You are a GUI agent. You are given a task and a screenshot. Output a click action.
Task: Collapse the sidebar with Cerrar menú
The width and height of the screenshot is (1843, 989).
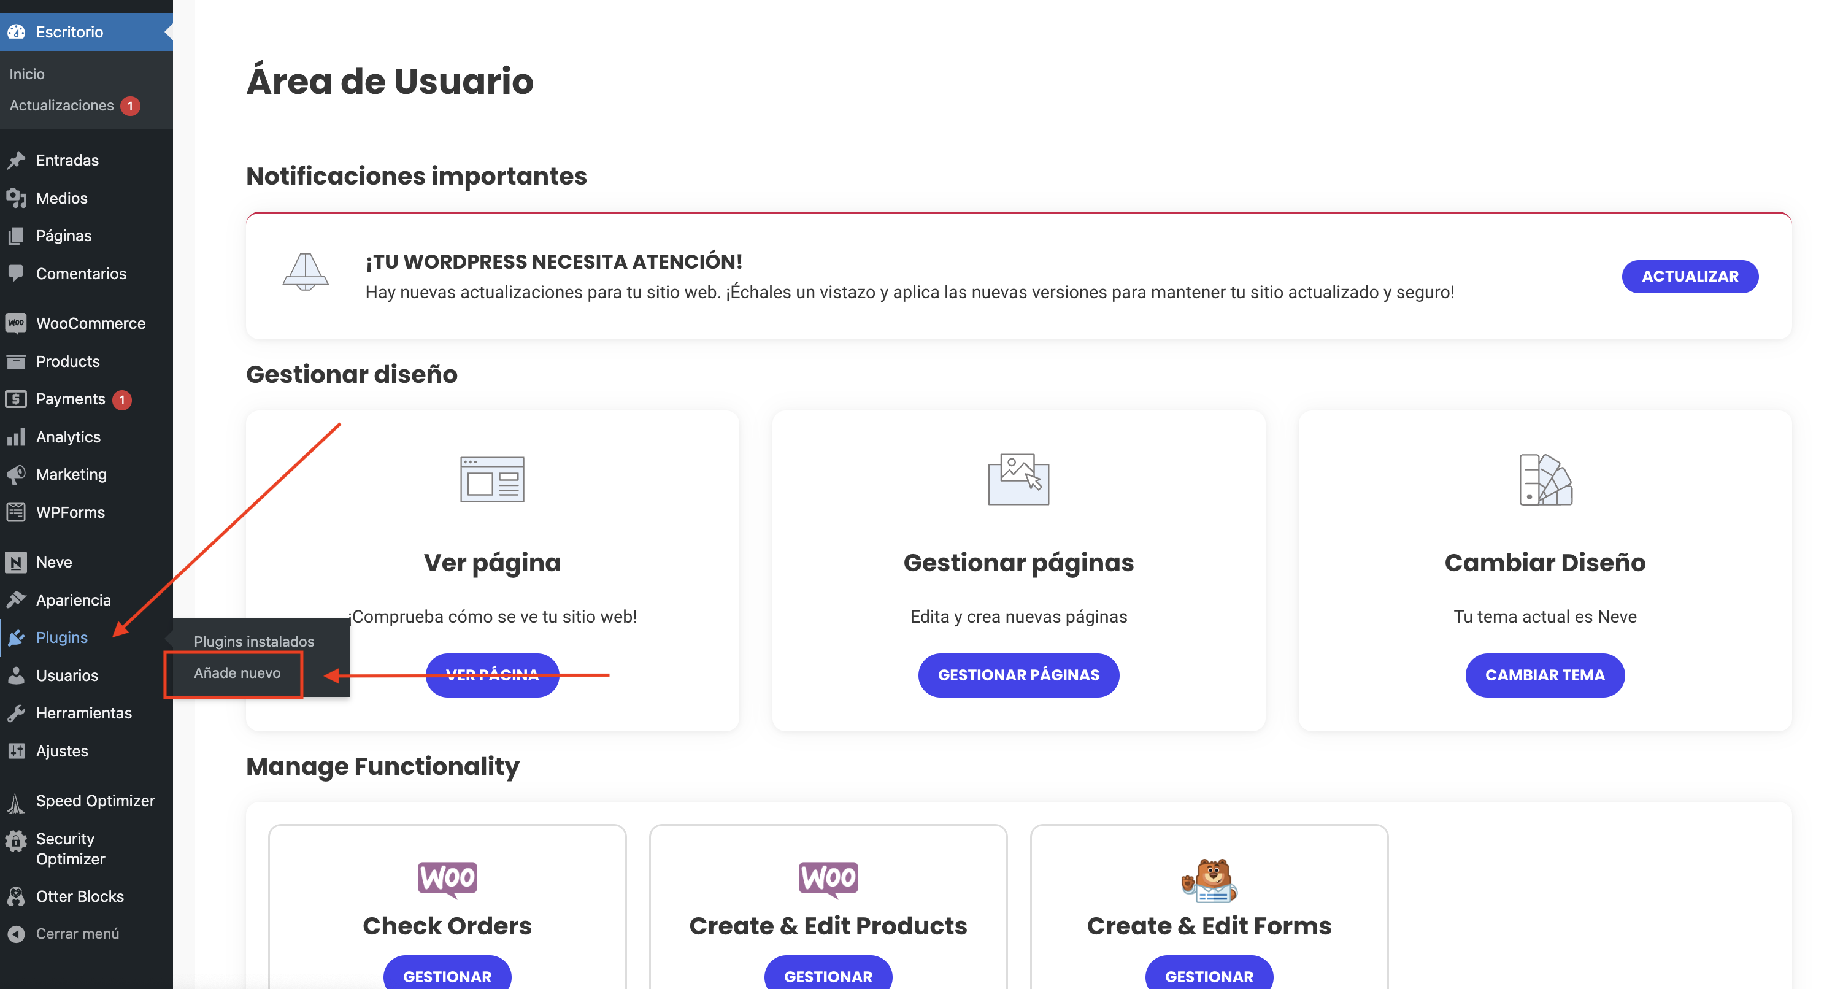click(77, 933)
